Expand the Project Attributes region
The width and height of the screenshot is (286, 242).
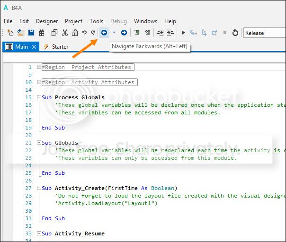click(x=39, y=67)
